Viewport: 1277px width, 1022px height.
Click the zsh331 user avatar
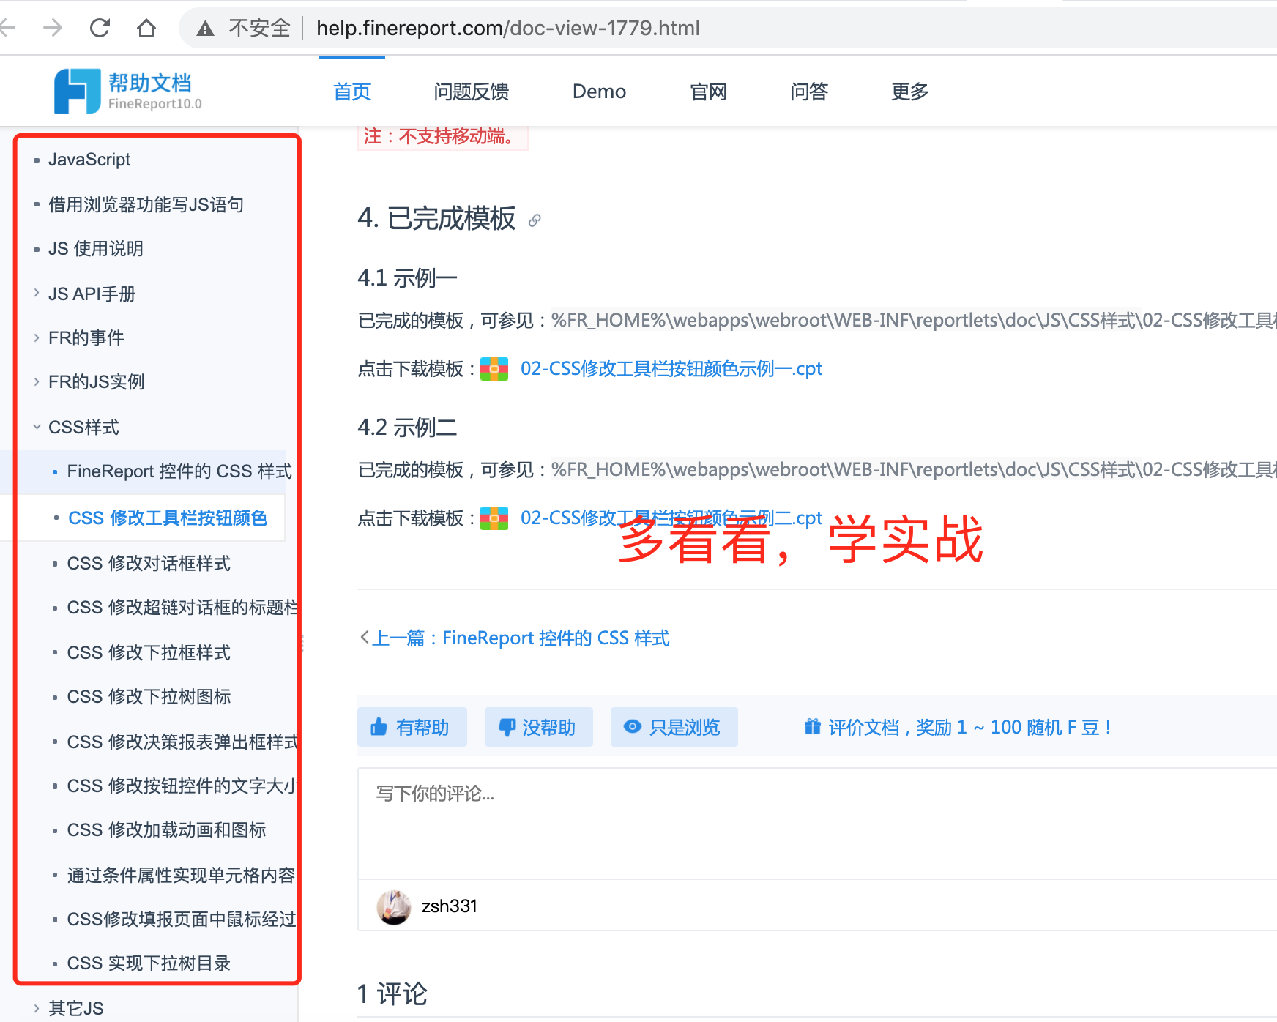click(x=394, y=907)
